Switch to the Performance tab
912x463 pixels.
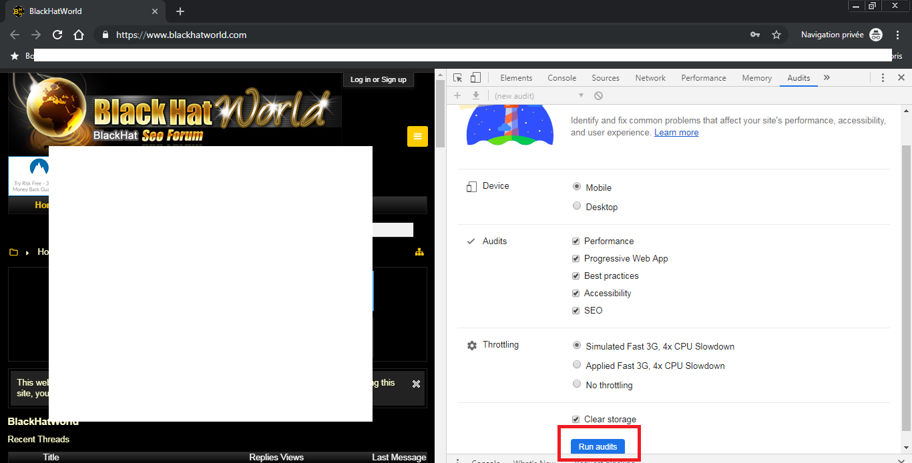(704, 78)
